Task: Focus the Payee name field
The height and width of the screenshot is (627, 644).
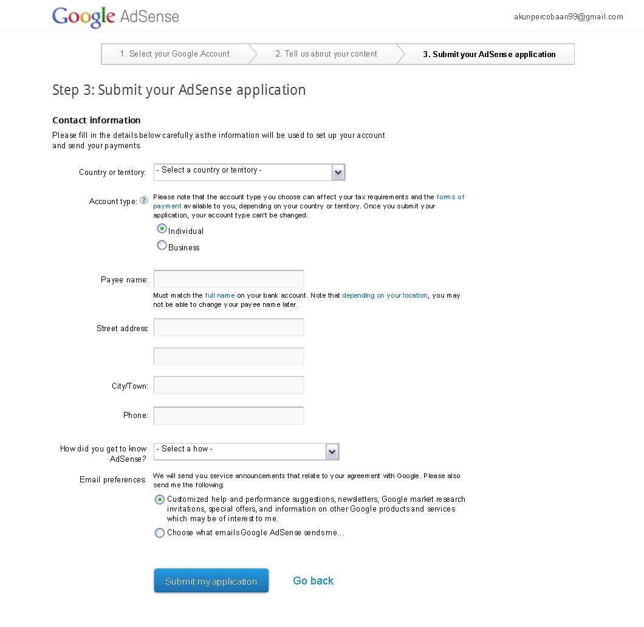Action: 229,279
